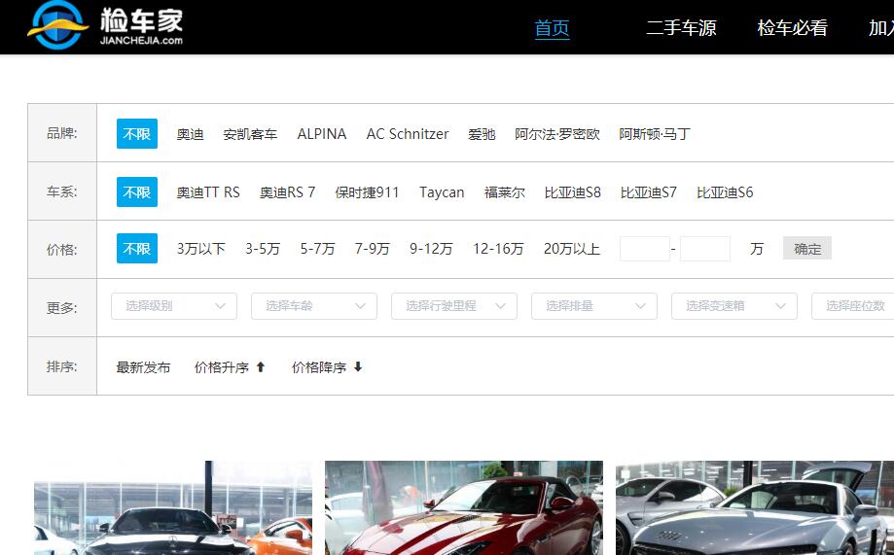Filter by brand 爱驰

482,134
